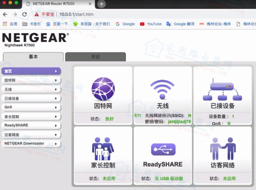Switch to the 高级 advanced tab

pyautogui.click(x=95, y=57)
